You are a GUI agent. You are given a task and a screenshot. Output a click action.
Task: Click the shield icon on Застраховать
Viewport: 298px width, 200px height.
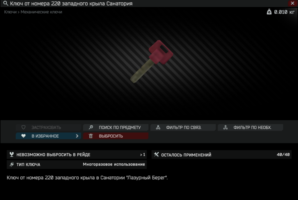point(24,127)
